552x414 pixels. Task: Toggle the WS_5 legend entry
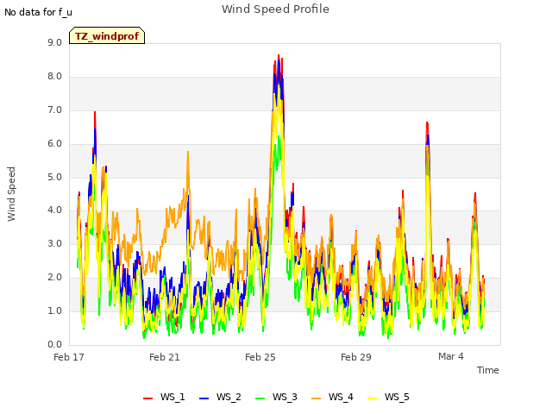(x=388, y=397)
